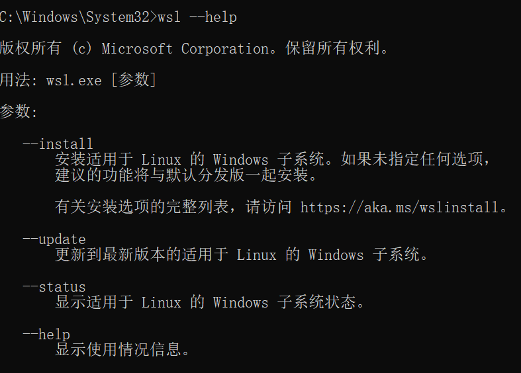521x373 pixels.
Task: Click the 版权所有 (c) text
Action: (x=46, y=48)
